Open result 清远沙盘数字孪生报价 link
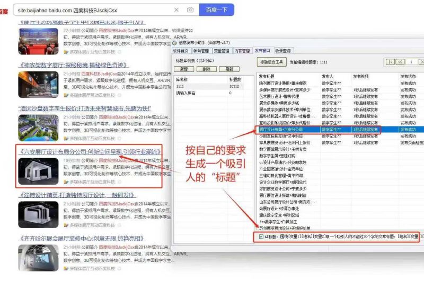The height and width of the screenshot is (282, 424). tap(85, 108)
